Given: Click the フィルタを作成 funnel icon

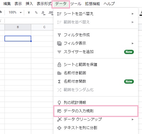Looking at the screenshot, I should (x=59, y=35).
